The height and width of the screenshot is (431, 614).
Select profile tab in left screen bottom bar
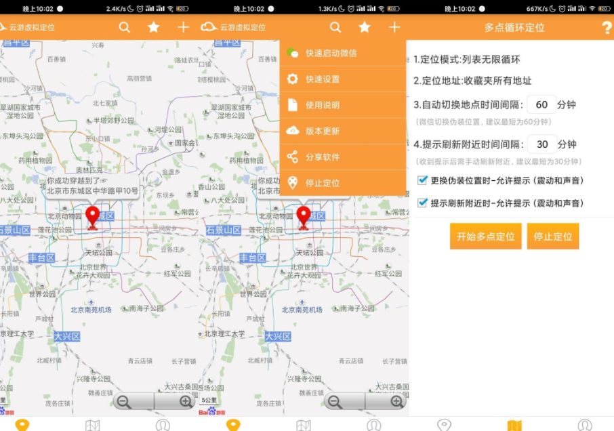pyautogui.click(x=163, y=425)
